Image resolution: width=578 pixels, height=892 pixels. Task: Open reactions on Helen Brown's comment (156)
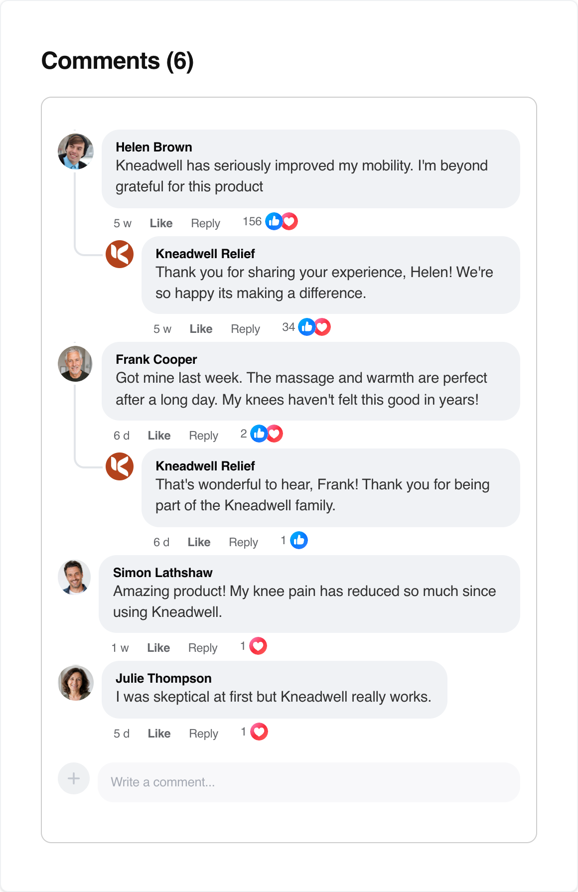(x=271, y=221)
